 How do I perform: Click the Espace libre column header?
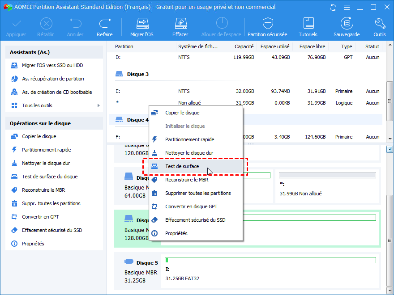[313, 46]
